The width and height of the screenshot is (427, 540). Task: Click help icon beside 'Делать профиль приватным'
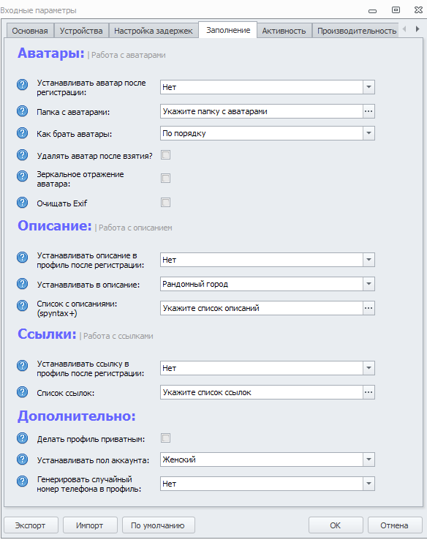tap(23, 438)
